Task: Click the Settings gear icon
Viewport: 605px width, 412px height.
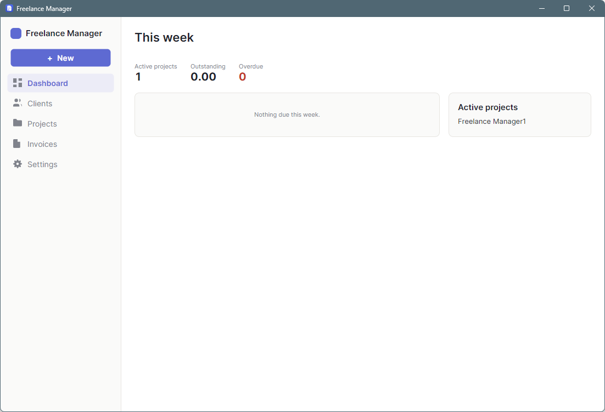Action: coord(18,164)
